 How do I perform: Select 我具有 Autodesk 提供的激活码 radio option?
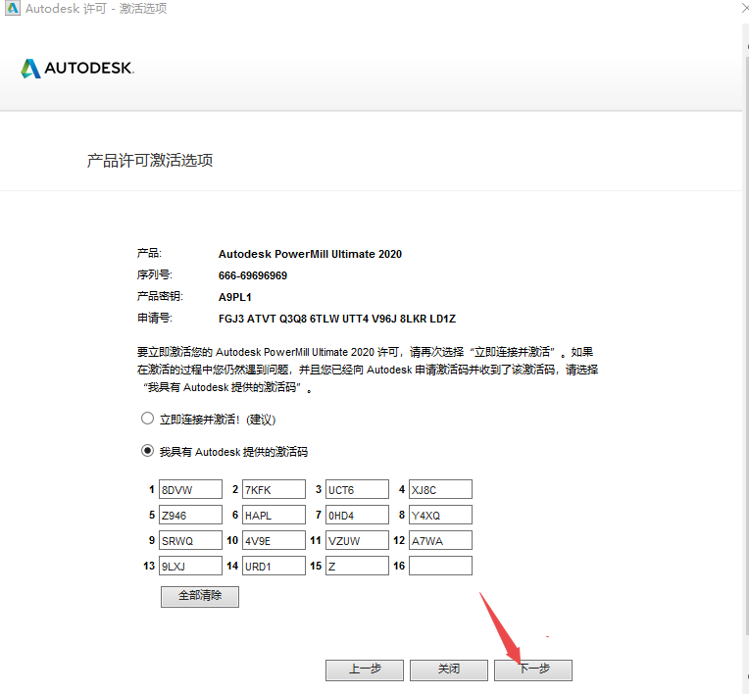[x=148, y=452]
